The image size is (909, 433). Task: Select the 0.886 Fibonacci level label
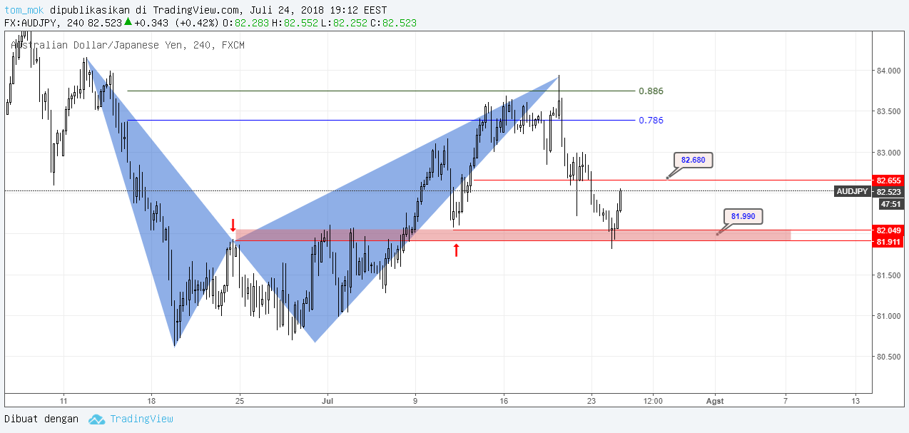[x=651, y=91]
